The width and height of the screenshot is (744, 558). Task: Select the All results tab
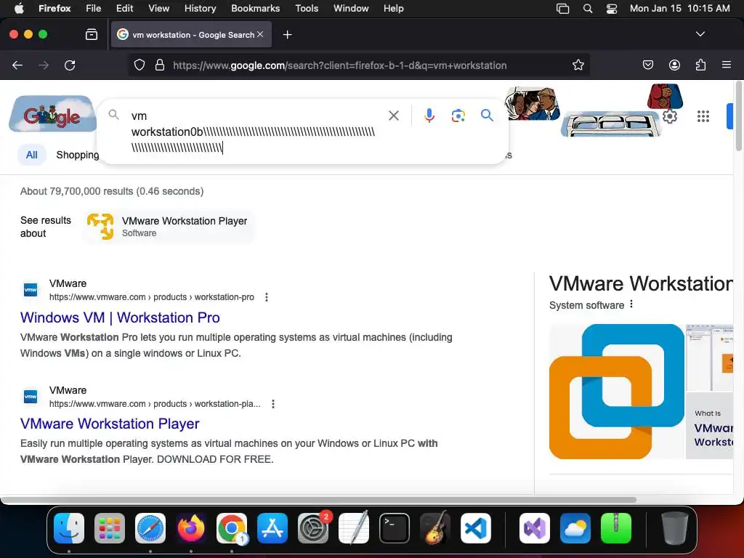[x=32, y=155]
